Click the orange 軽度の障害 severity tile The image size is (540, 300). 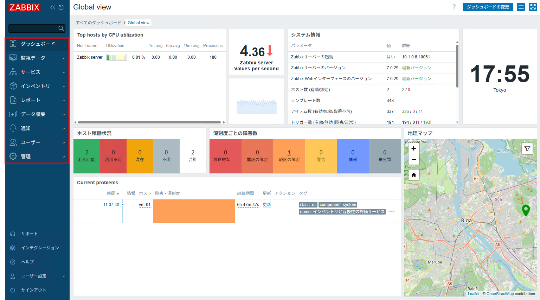point(289,156)
